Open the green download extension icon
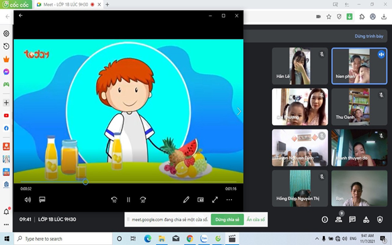This screenshot has width=392, height=245. tap(349, 17)
